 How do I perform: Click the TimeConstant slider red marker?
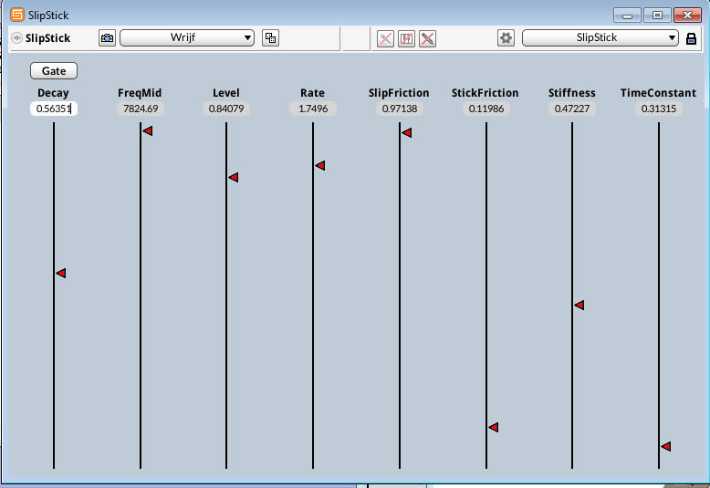pos(666,446)
